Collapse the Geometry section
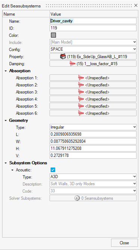The height and width of the screenshot is (250, 140). [x=6, y=121]
